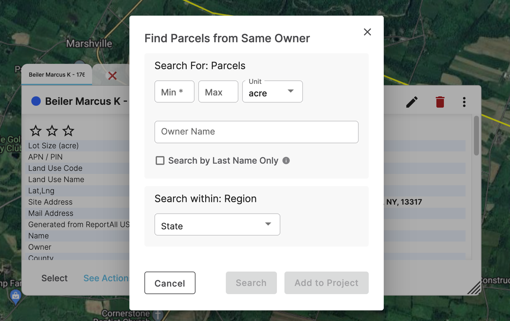Image resolution: width=510 pixels, height=321 pixels.
Task: Click the first star rating icon
Action: coord(35,130)
